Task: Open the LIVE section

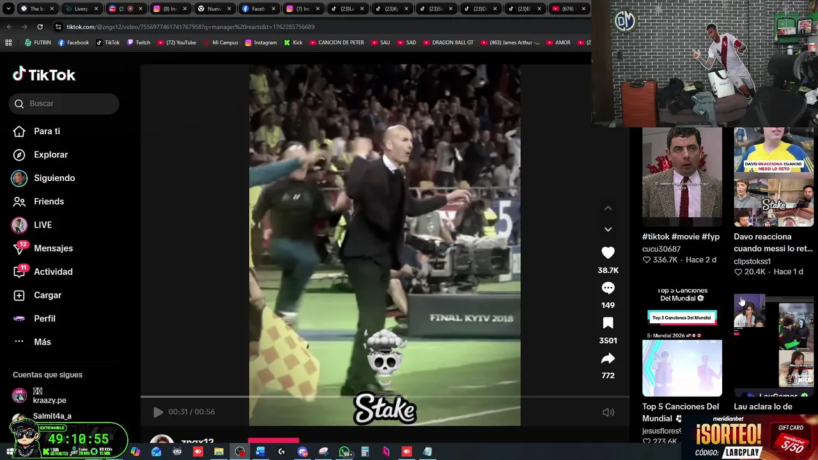Action: [x=32, y=225]
